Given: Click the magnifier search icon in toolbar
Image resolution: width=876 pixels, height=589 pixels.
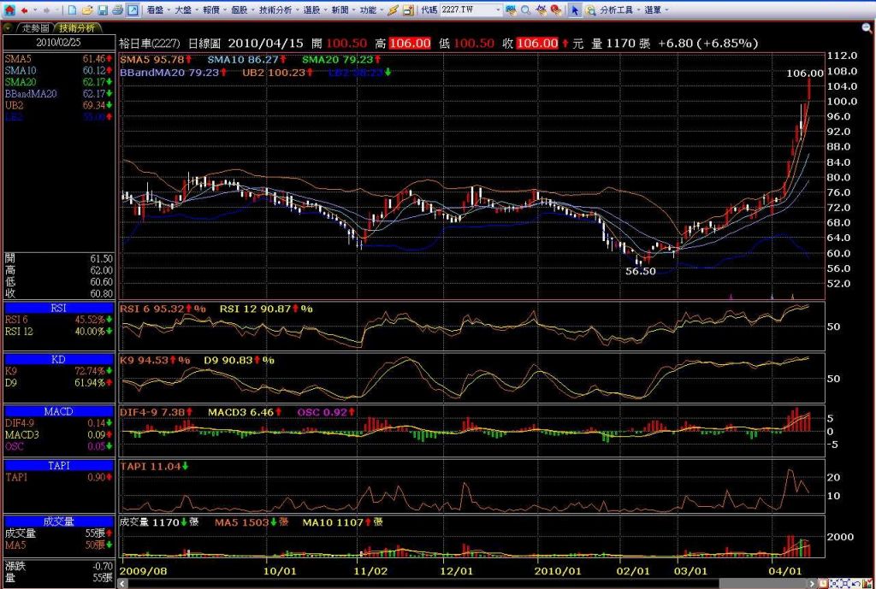Looking at the screenshot, I should 526,10.
